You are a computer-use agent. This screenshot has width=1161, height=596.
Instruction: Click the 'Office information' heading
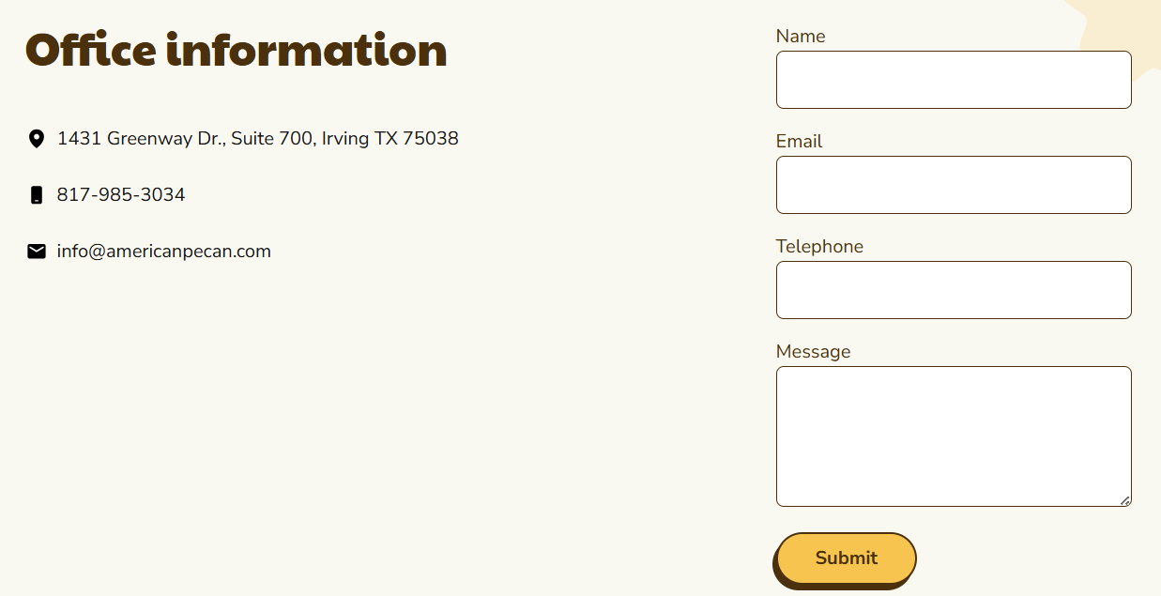(236, 51)
